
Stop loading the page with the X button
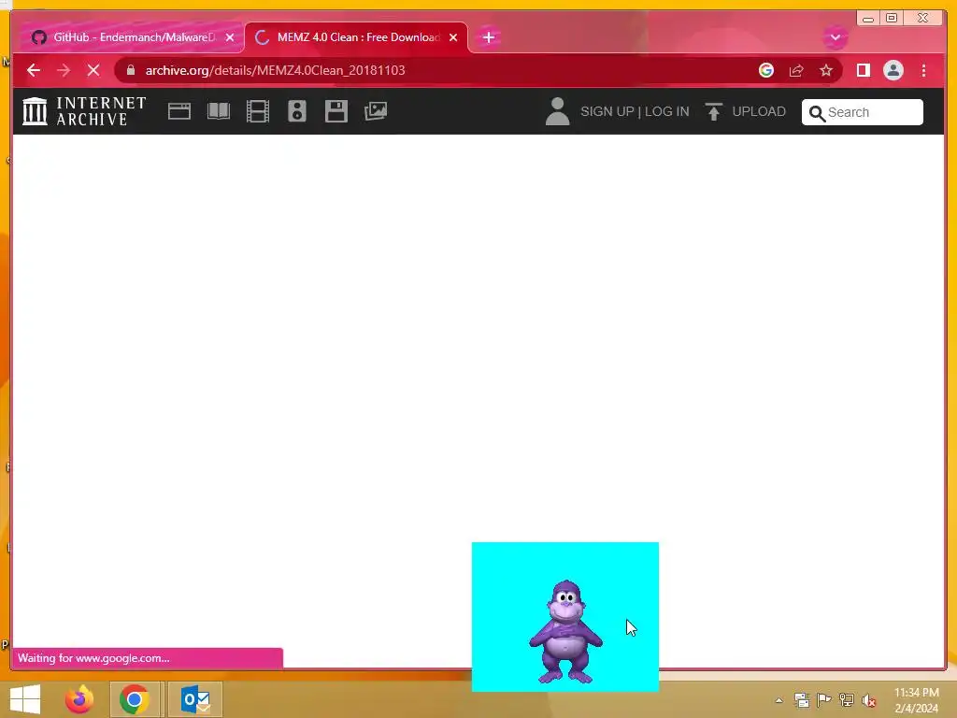[x=93, y=70]
